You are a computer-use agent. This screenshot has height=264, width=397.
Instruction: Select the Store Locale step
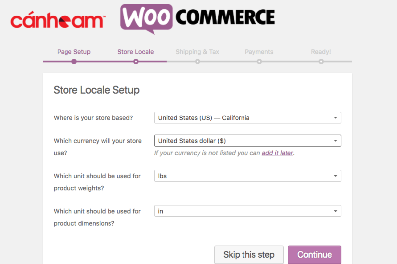tap(136, 52)
